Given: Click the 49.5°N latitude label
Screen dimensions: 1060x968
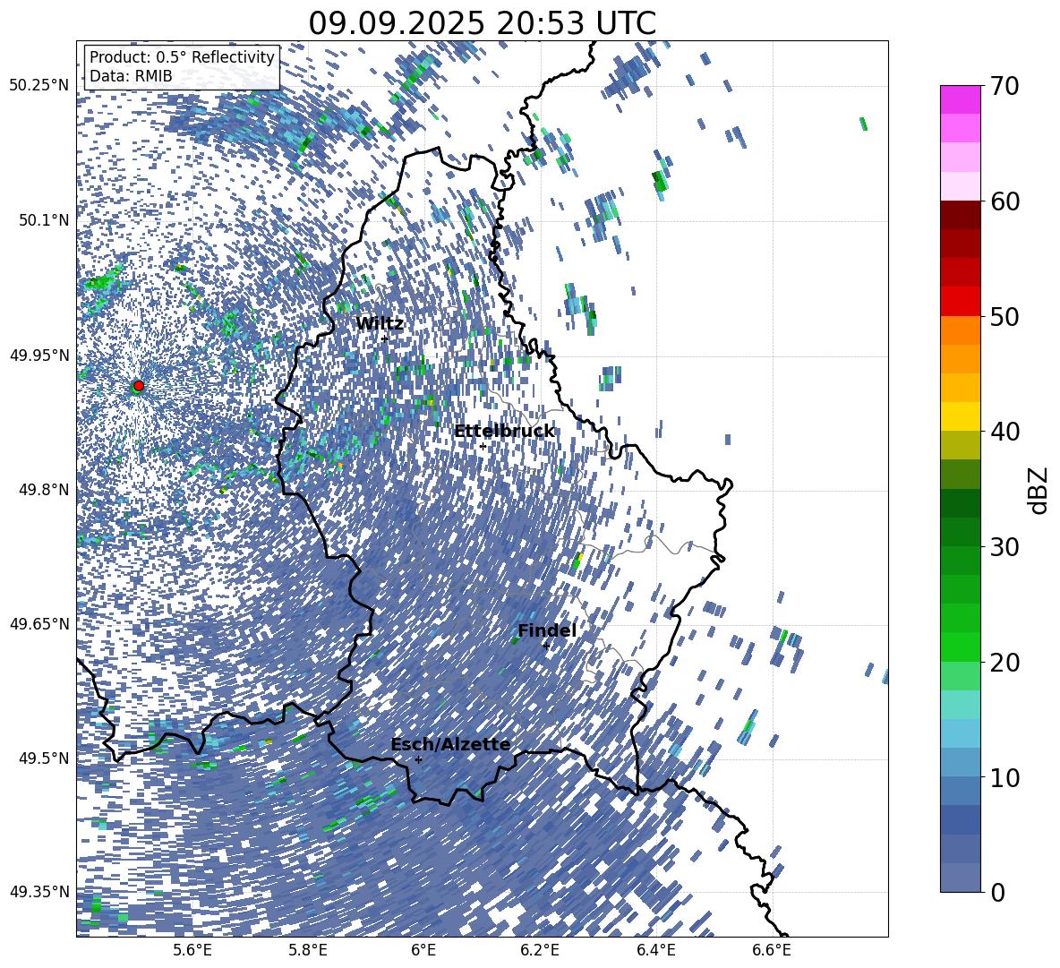Looking at the screenshot, I should (x=43, y=758).
